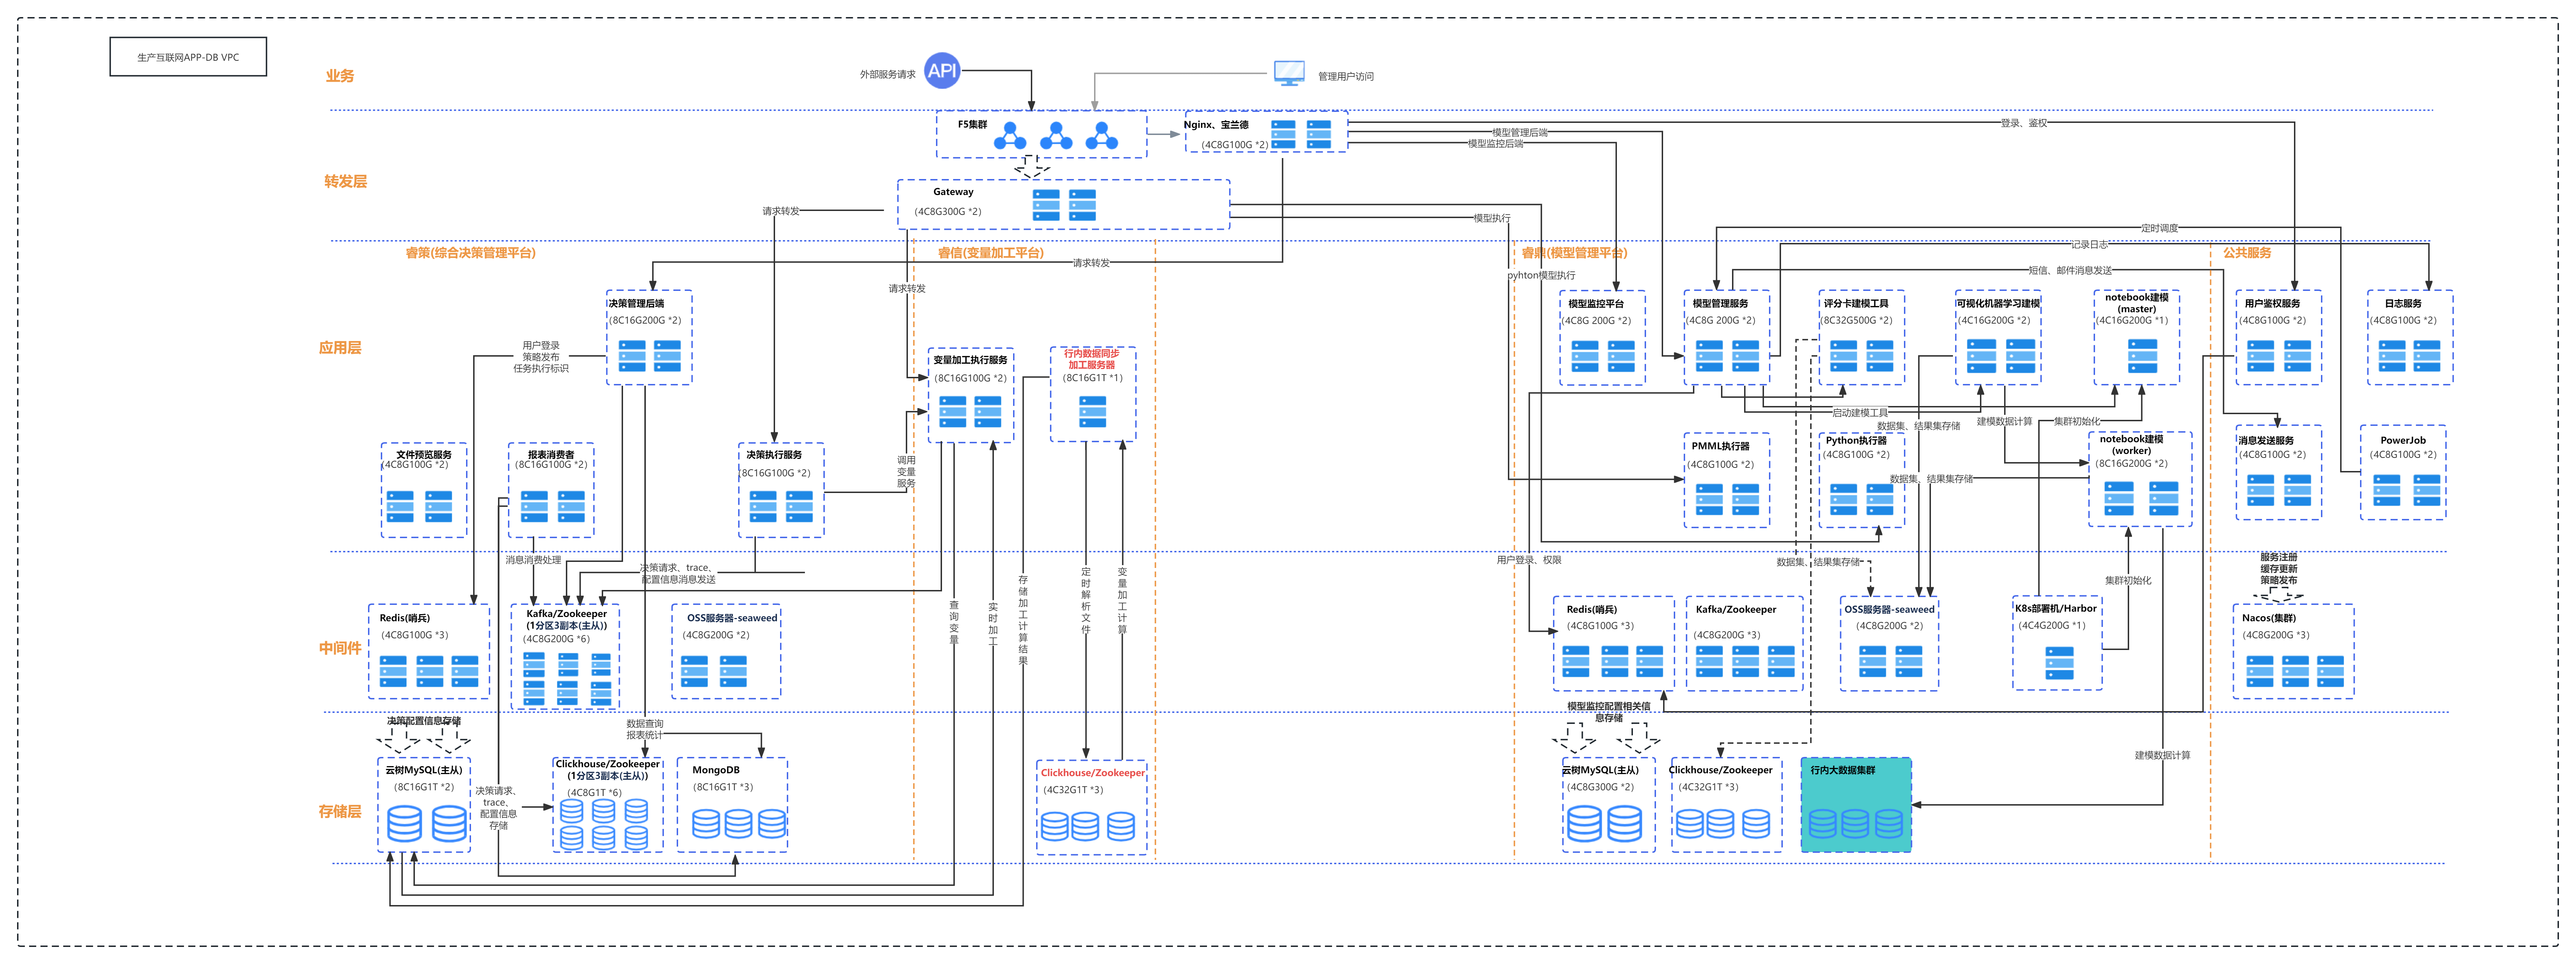Select the MongoDB database cylinders icon
Image resolution: width=2576 pixels, height=964 pixels.
point(738,824)
